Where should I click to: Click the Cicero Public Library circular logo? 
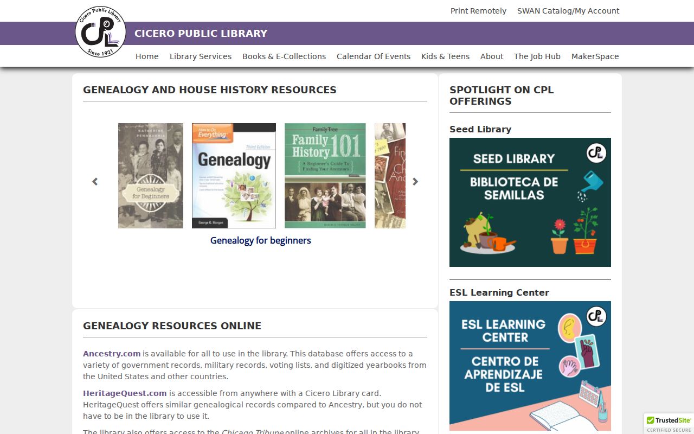pos(100,32)
